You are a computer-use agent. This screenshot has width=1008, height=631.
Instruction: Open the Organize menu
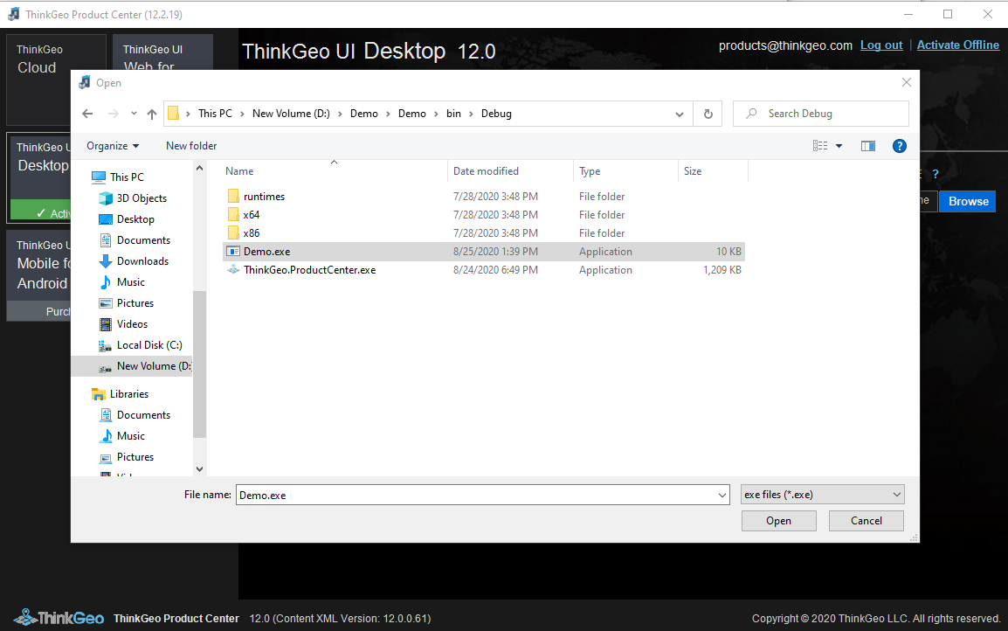[x=113, y=146]
